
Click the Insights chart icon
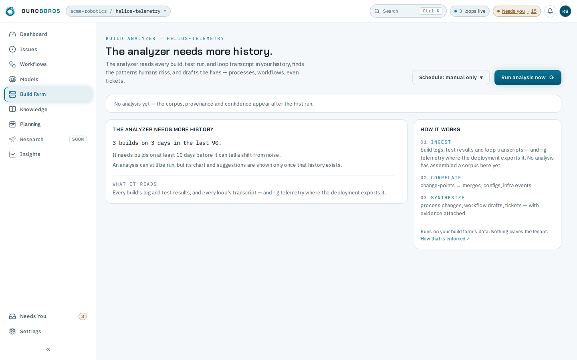12,154
